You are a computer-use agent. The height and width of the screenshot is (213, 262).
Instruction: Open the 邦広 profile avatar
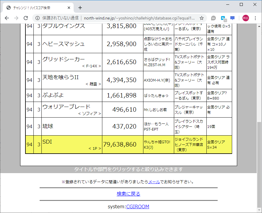(245, 18)
